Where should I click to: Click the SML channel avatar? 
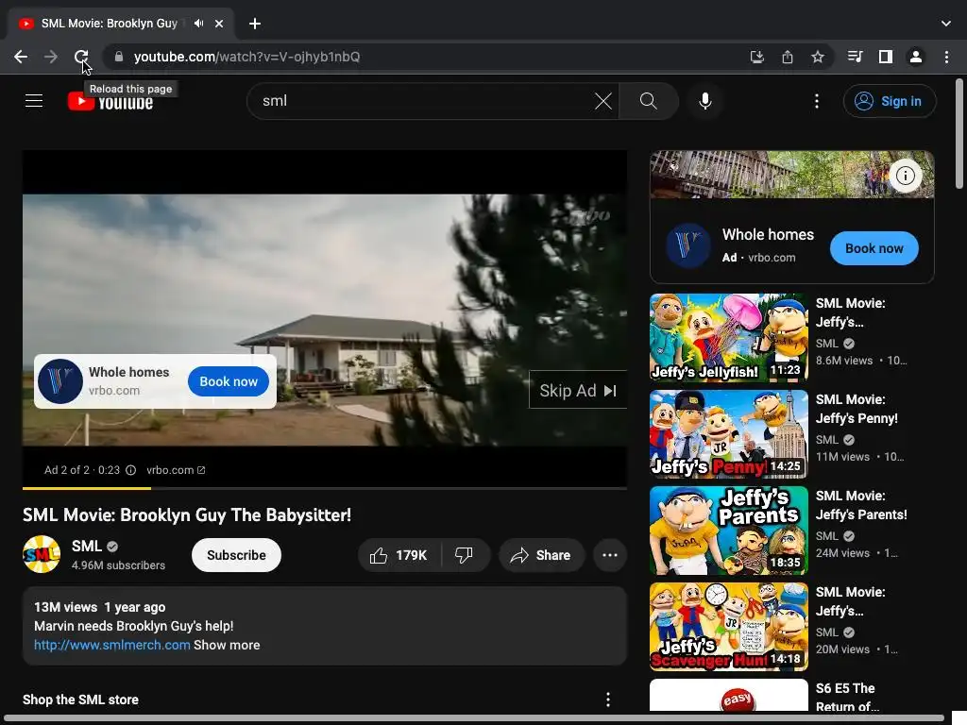42,554
